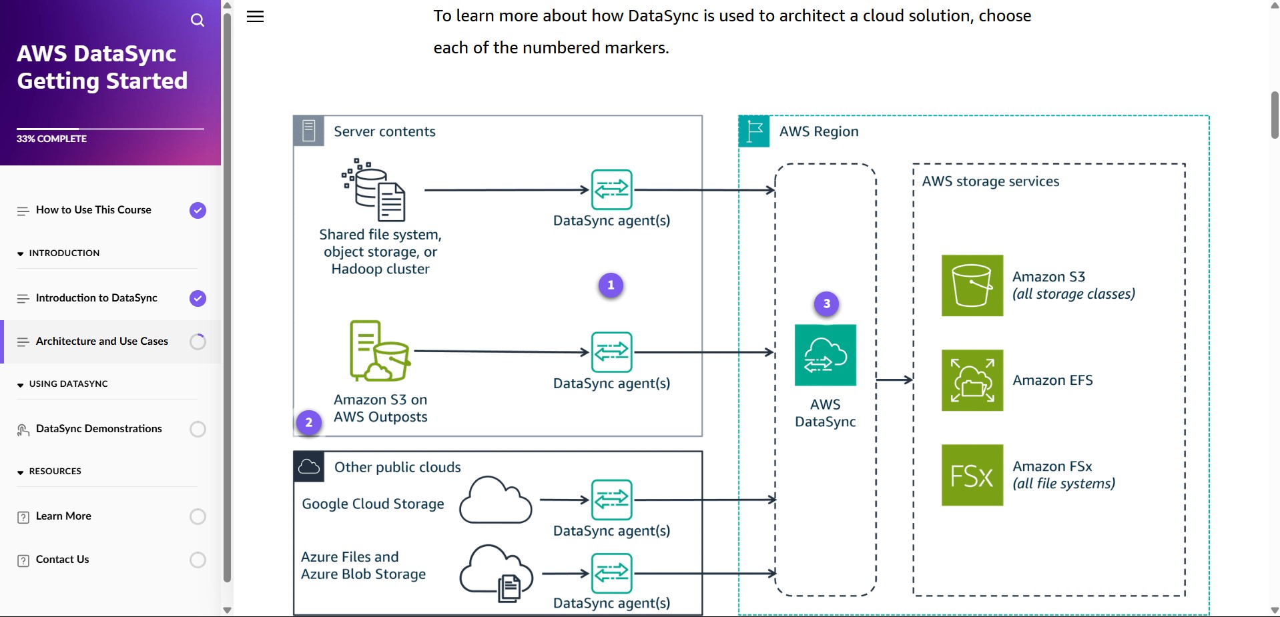Click the Azure Files cloud document icon
The width and height of the screenshot is (1280, 617).
coord(497,574)
